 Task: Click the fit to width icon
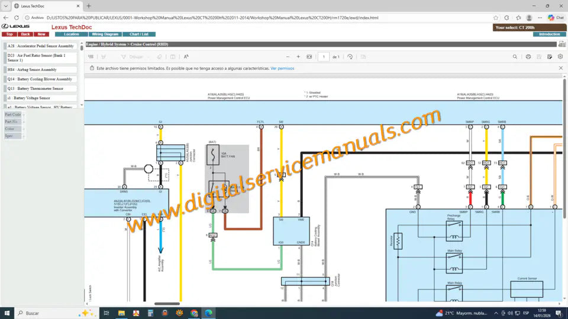click(309, 57)
